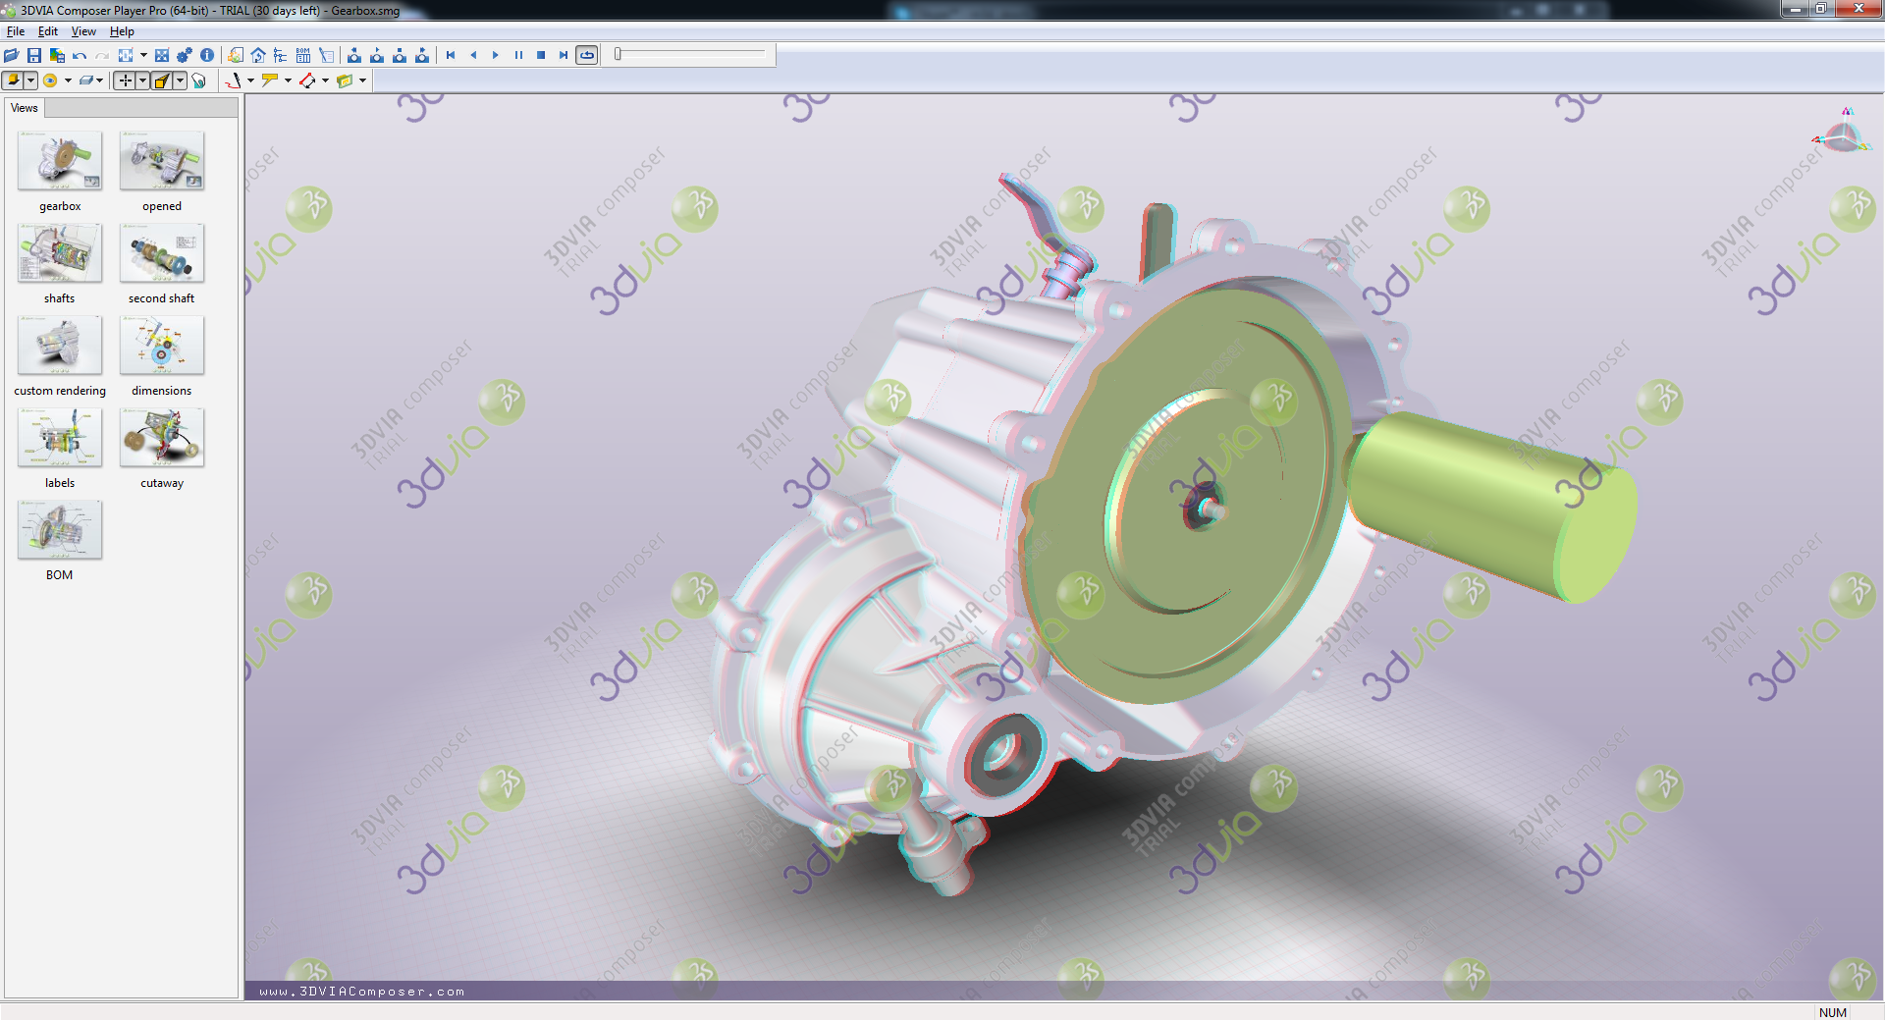Screen dimensions: 1885x1021
Task: Click the hand paint cutting icon
Action: click(199, 81)
